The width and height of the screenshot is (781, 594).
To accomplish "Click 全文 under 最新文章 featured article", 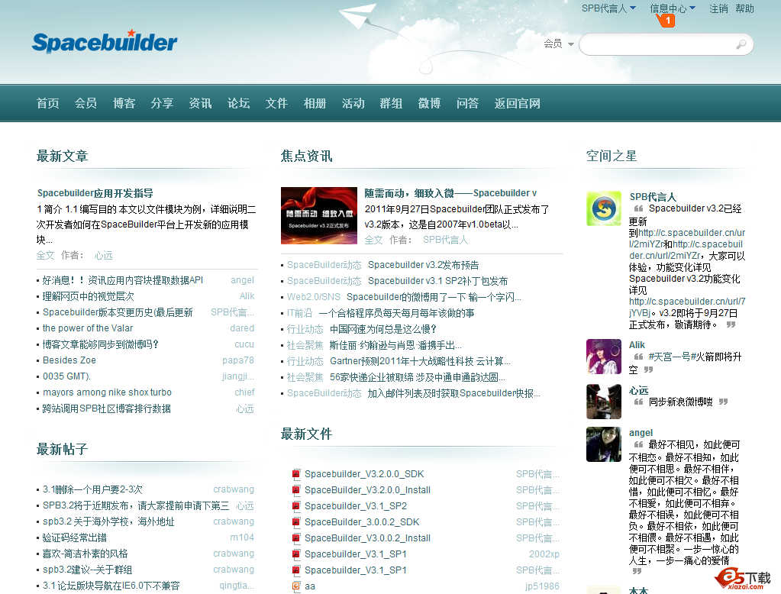I will coord(45,255).
